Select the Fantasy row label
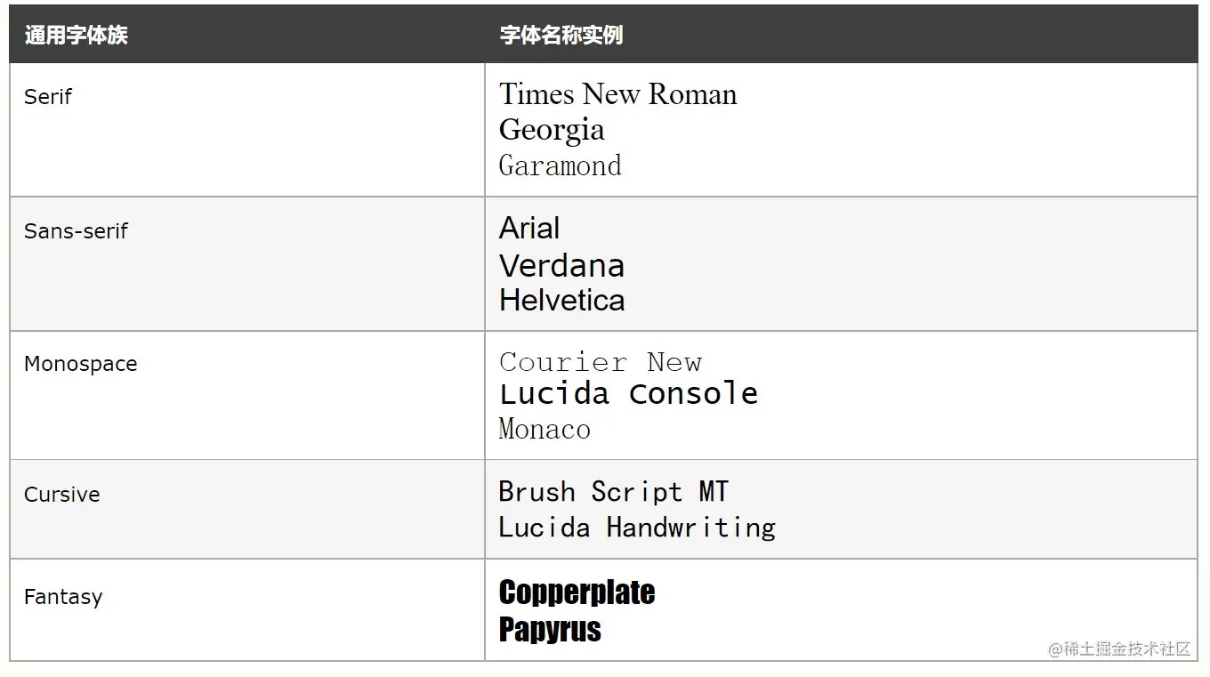The image size is (1210, 677). point(62,596)
